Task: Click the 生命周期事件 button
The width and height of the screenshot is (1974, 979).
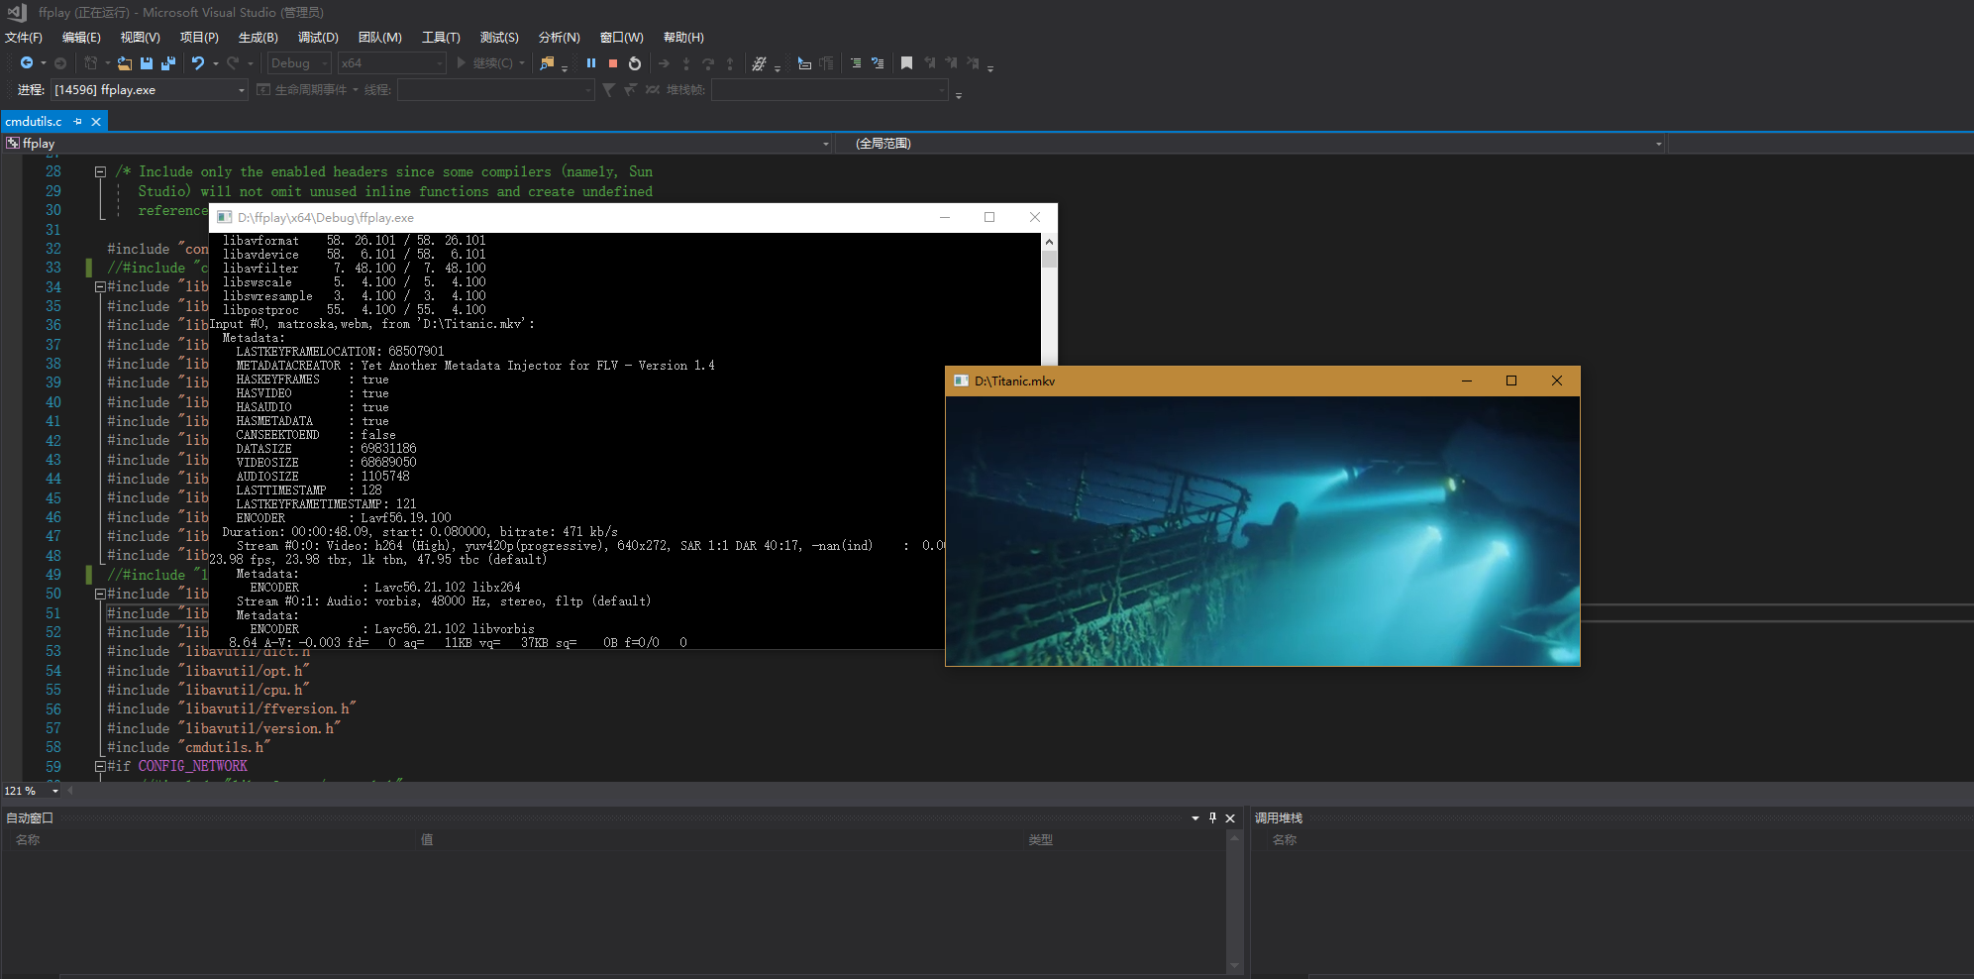Action: tap(308, 89)
